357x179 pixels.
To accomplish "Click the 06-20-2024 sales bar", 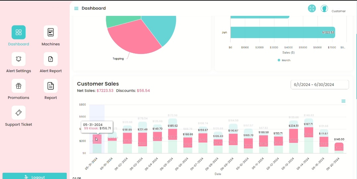I will pyautogui.click(x=339, y=147).
